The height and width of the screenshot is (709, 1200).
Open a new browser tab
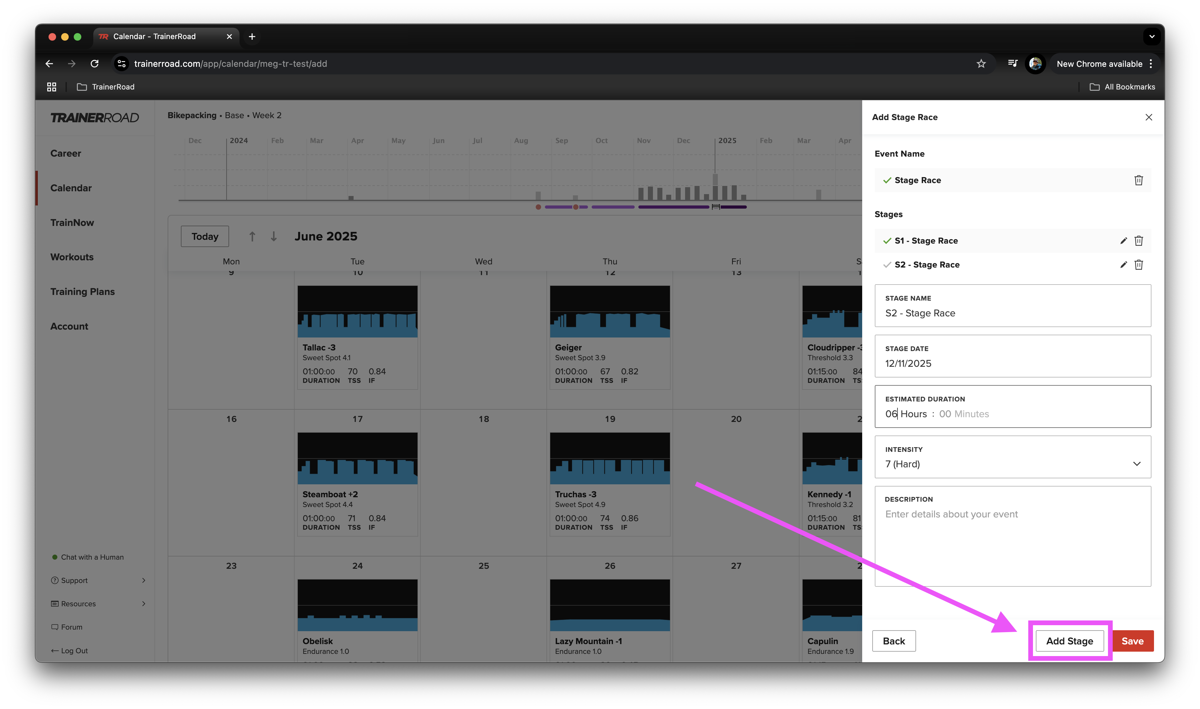(x=252, y=36)
